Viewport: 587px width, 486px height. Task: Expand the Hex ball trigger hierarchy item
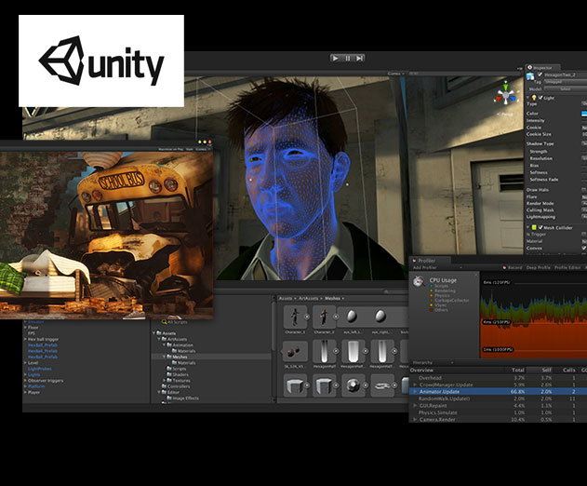(25, 339)
